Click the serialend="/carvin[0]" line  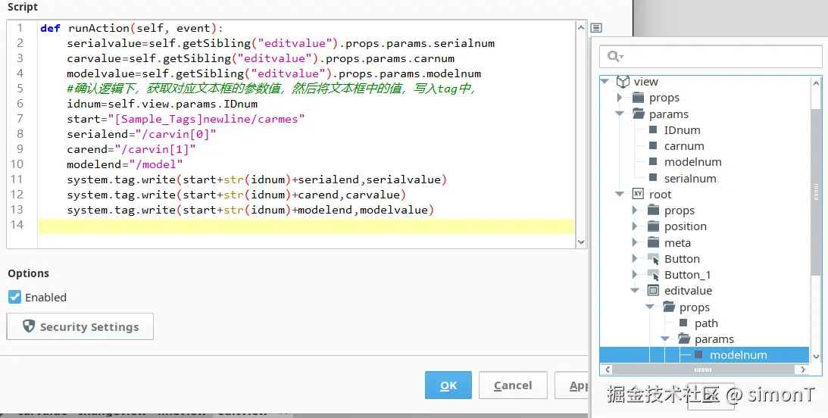[142, 134]
